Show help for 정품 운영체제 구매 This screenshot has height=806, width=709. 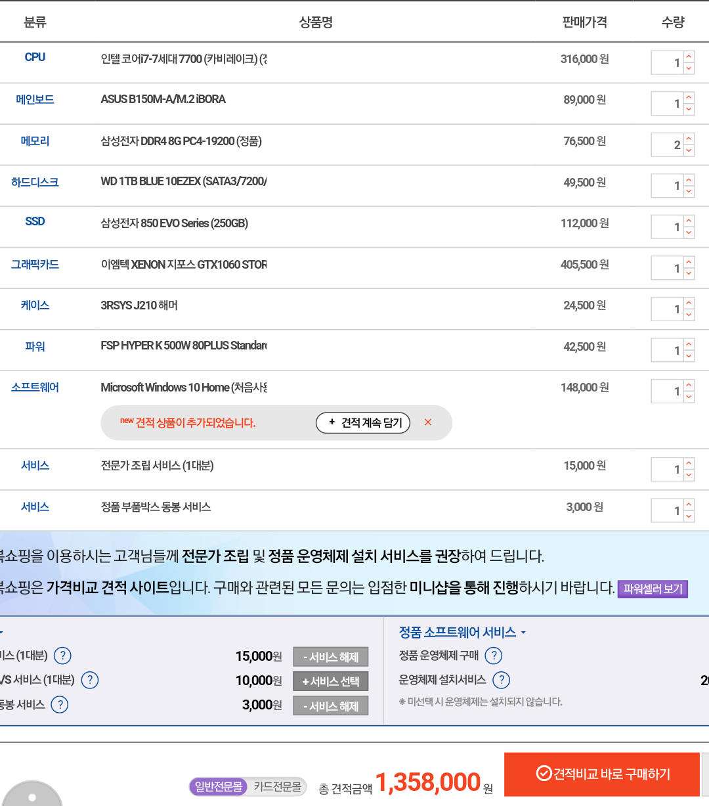click(x=494, y=656)
